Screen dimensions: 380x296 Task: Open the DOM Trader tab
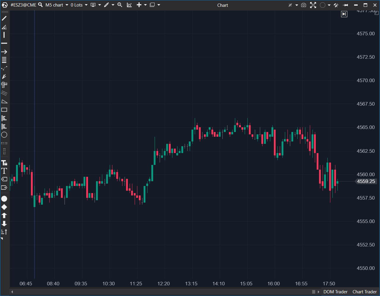(335, 292)
